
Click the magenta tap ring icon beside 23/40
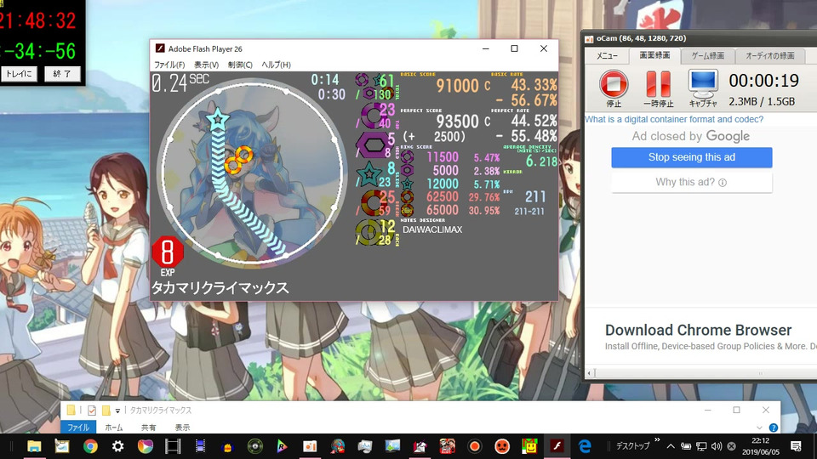click(x=372, y=116)
